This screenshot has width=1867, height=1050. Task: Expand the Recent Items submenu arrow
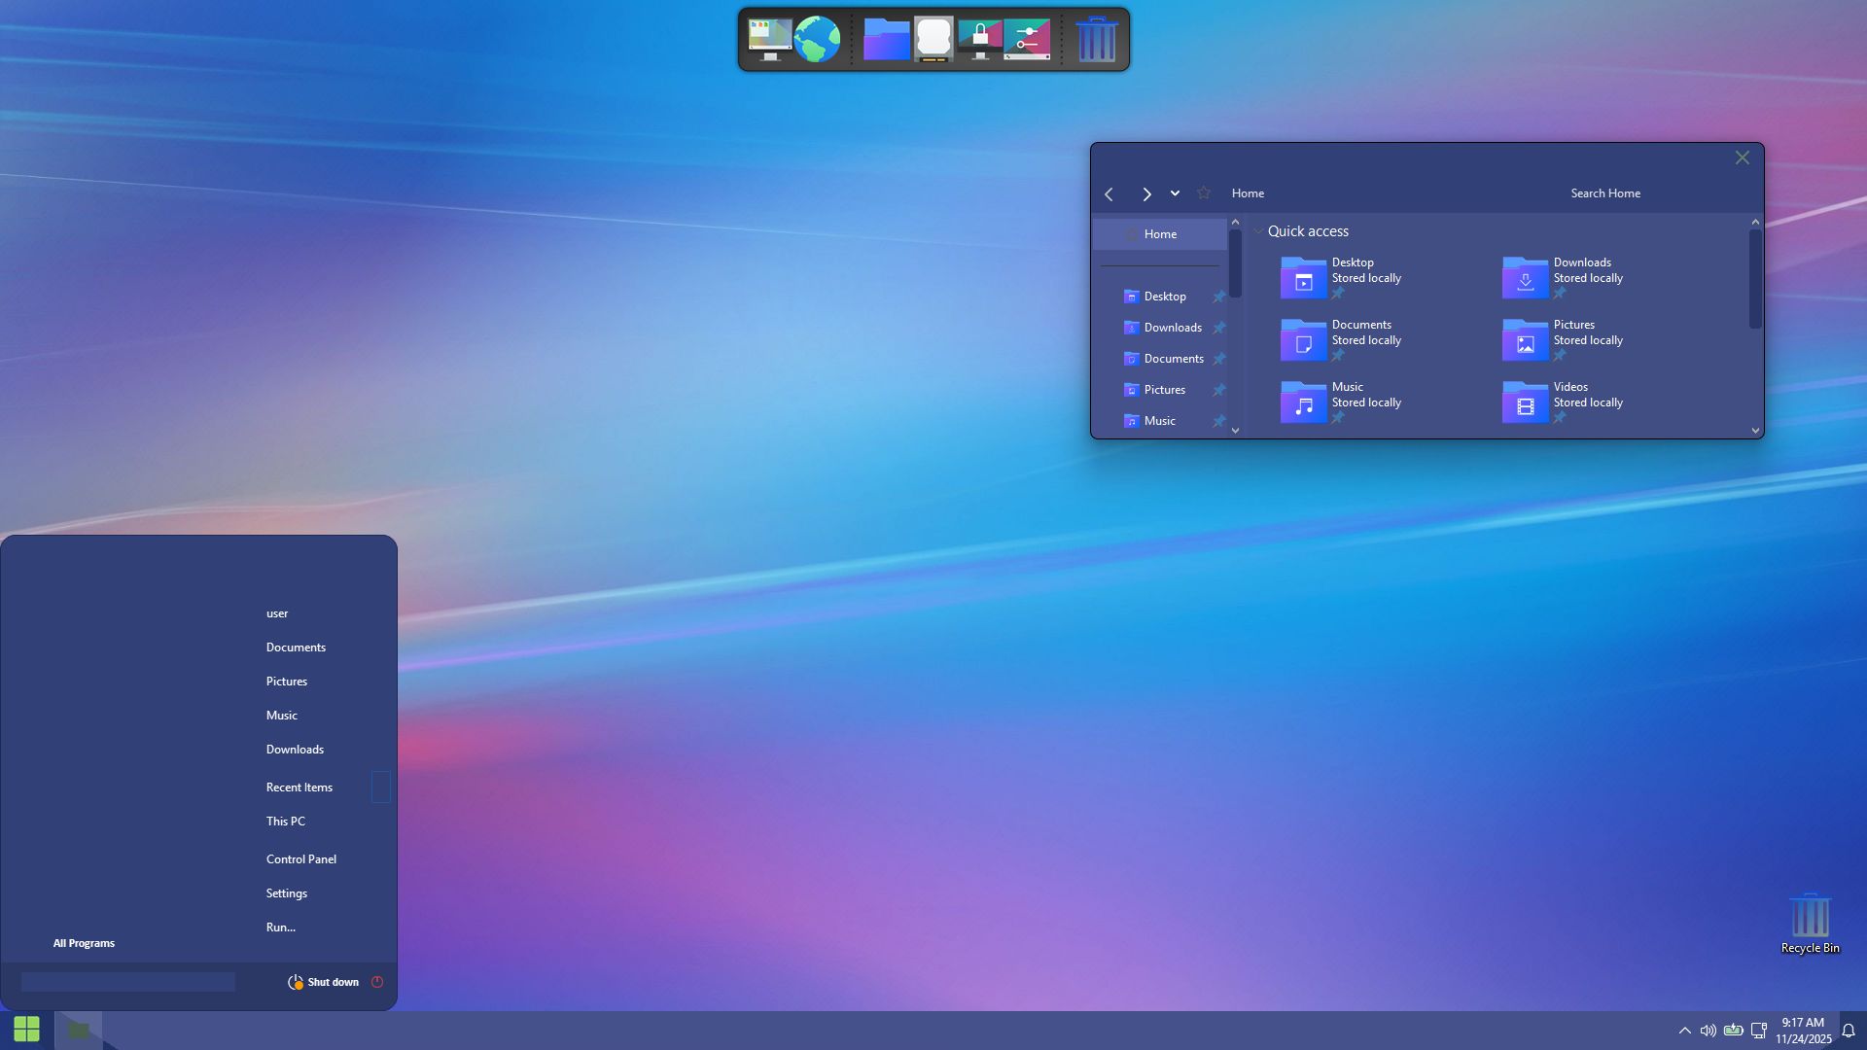coord(380,787)
